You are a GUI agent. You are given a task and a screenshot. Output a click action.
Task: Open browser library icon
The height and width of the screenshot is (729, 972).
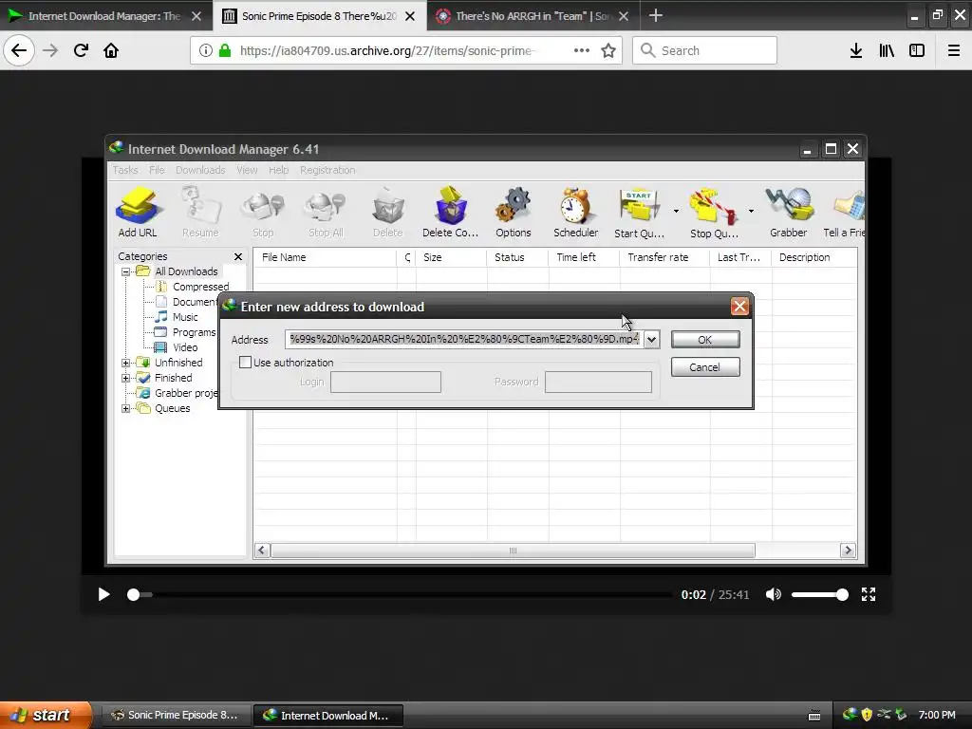[887, 50]
